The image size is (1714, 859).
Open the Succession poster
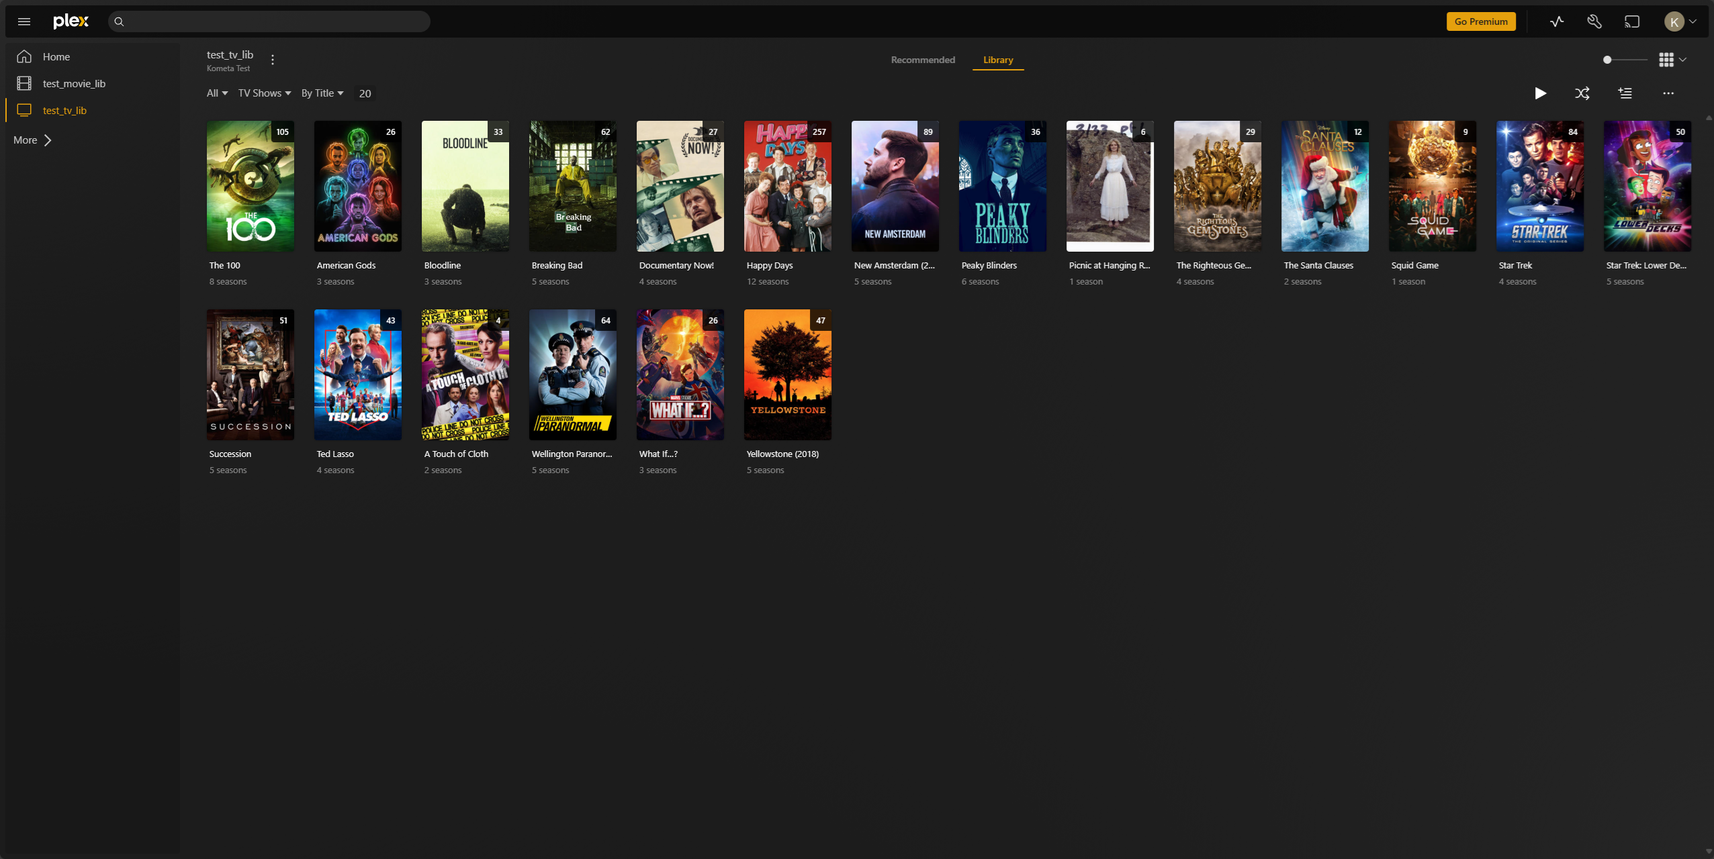[x=251, y=375]
